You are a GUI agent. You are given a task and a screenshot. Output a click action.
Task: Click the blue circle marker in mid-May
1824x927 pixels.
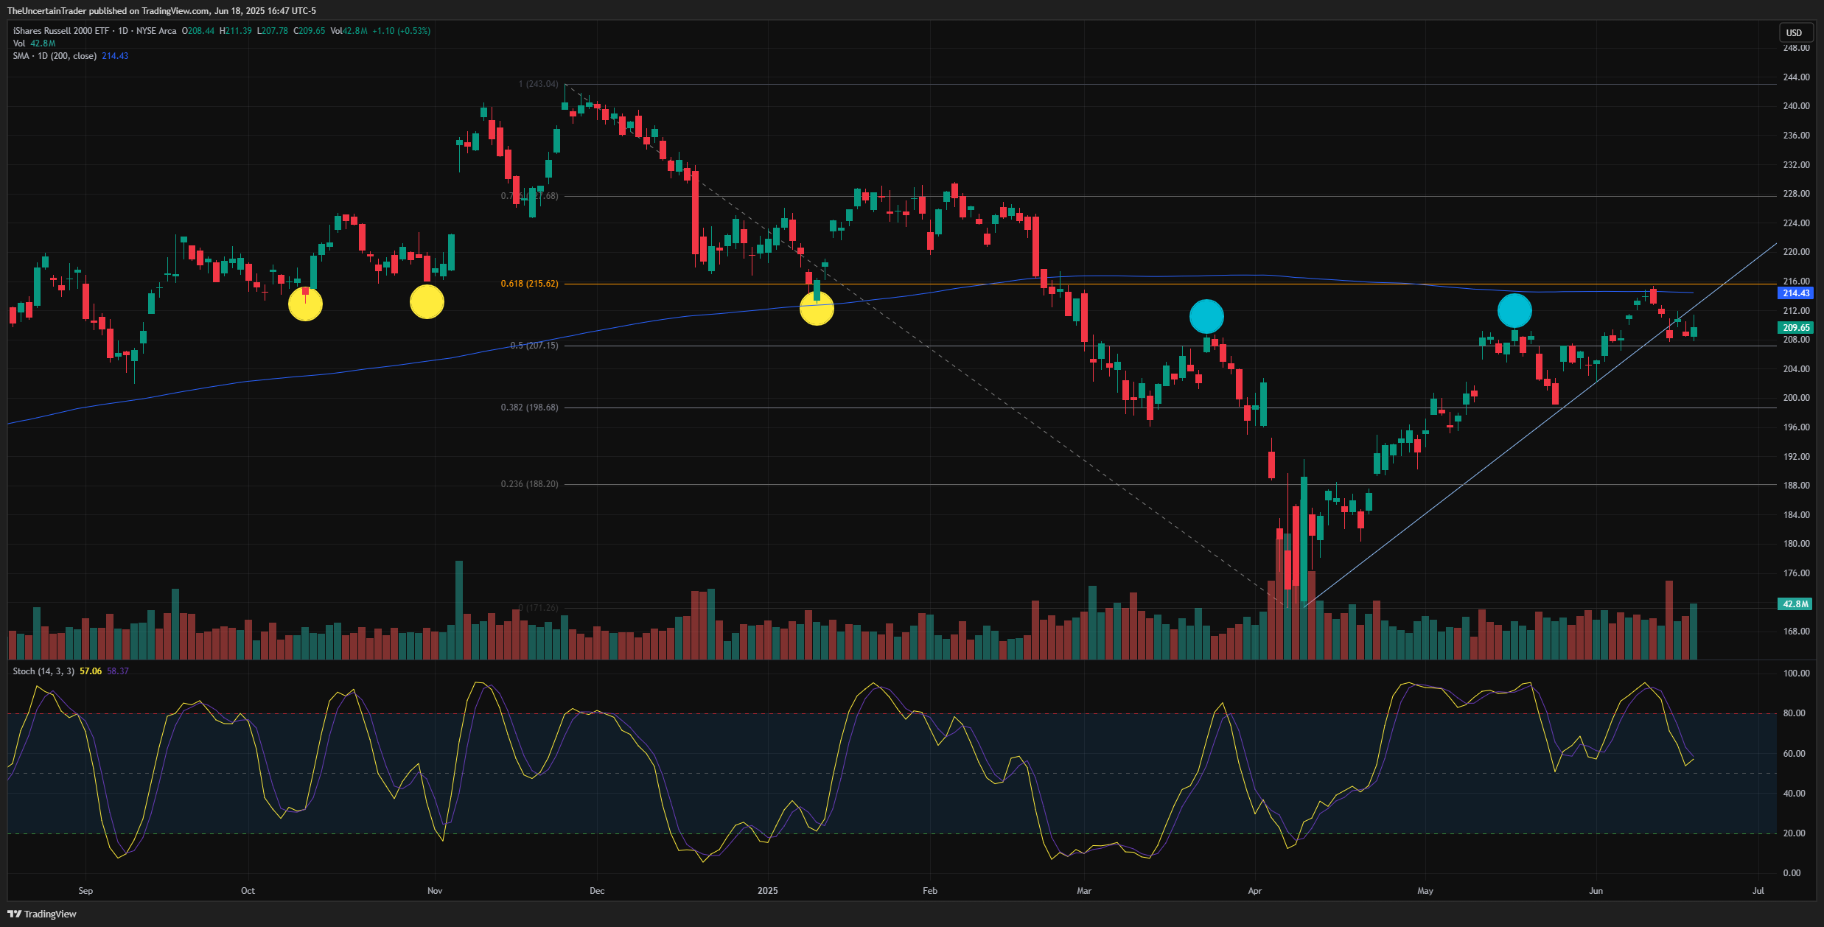tap(1514, 310)
